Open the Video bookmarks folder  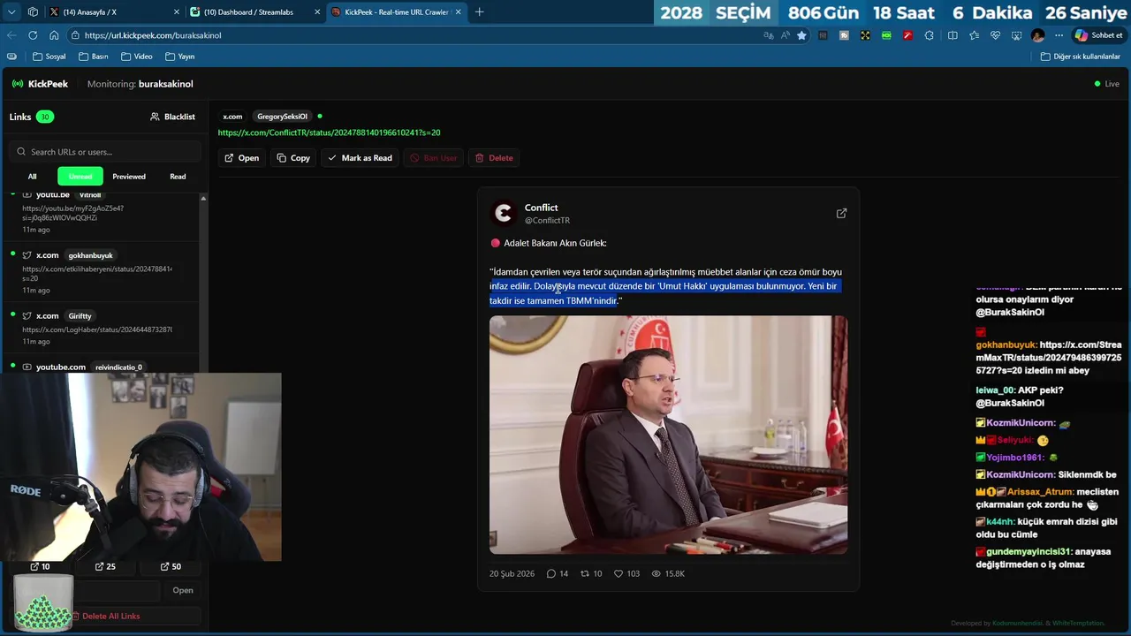pos(136,57)
